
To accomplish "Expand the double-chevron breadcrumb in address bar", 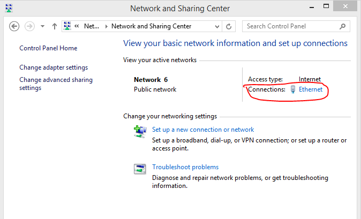I will click(78, 26).
